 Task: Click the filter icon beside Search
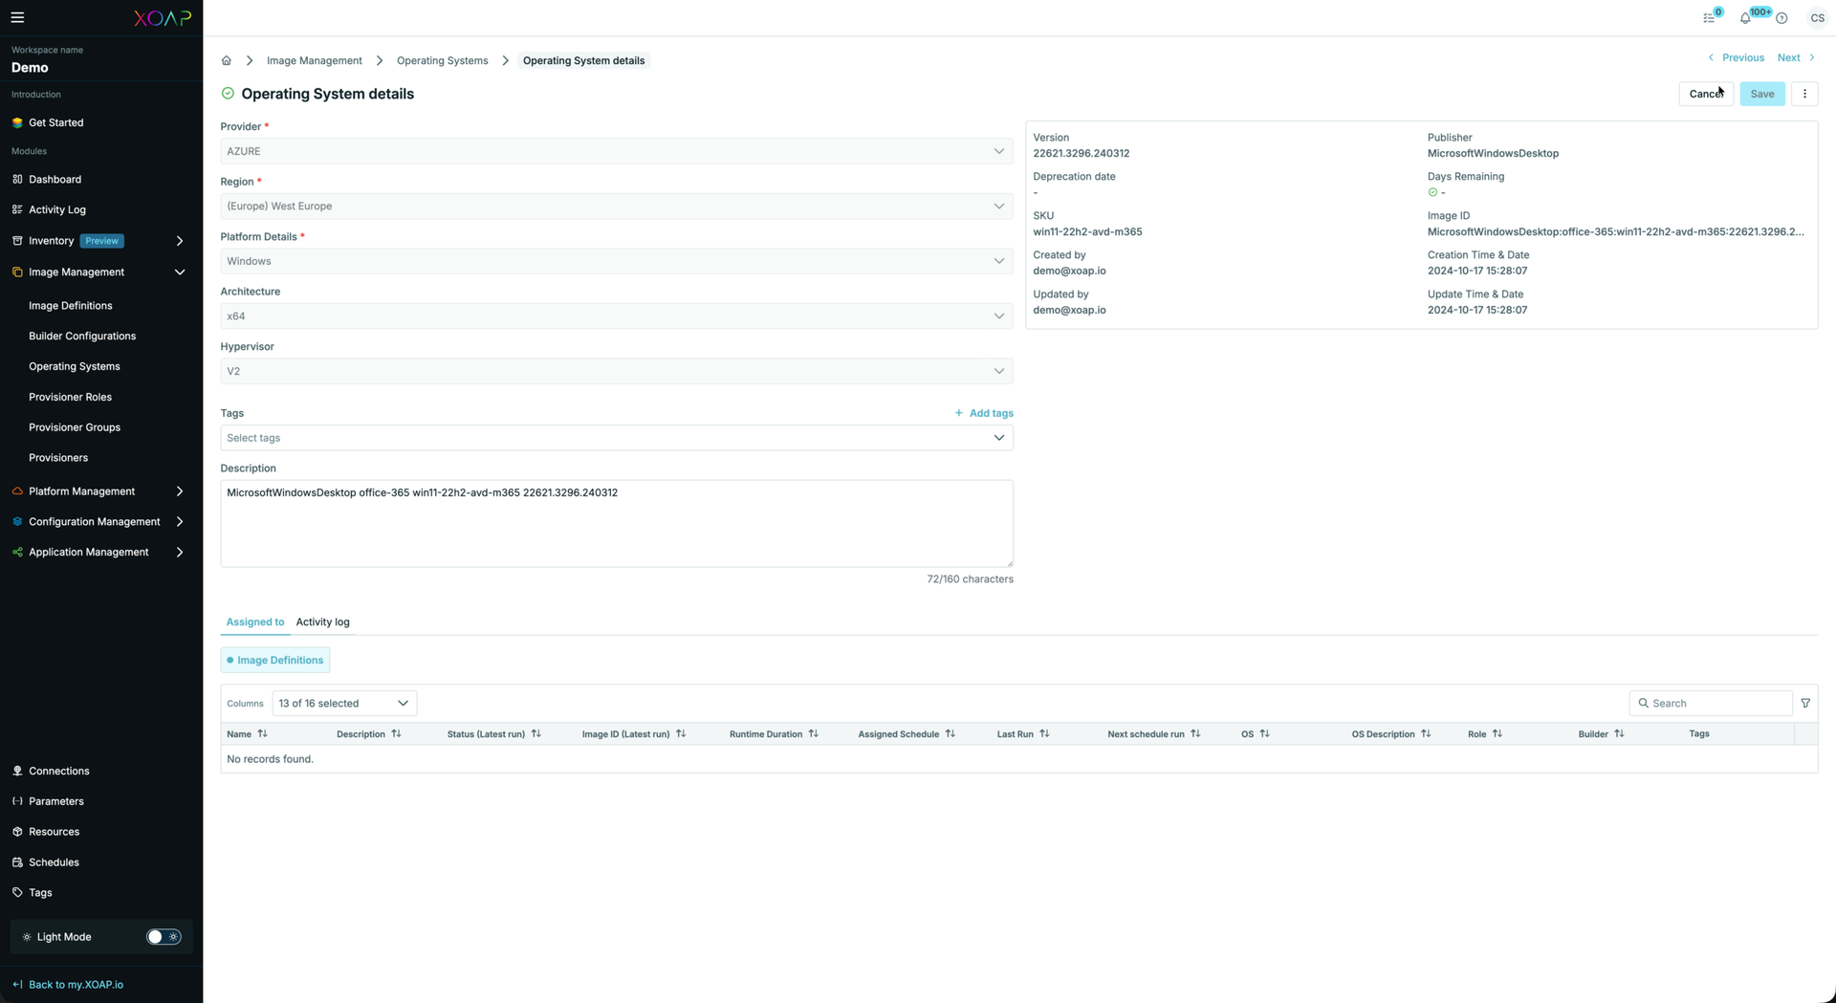[1805, 703]
